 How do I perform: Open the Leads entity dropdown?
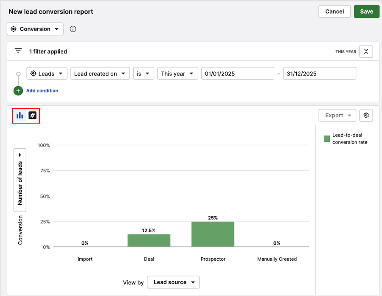click(47, 73)
